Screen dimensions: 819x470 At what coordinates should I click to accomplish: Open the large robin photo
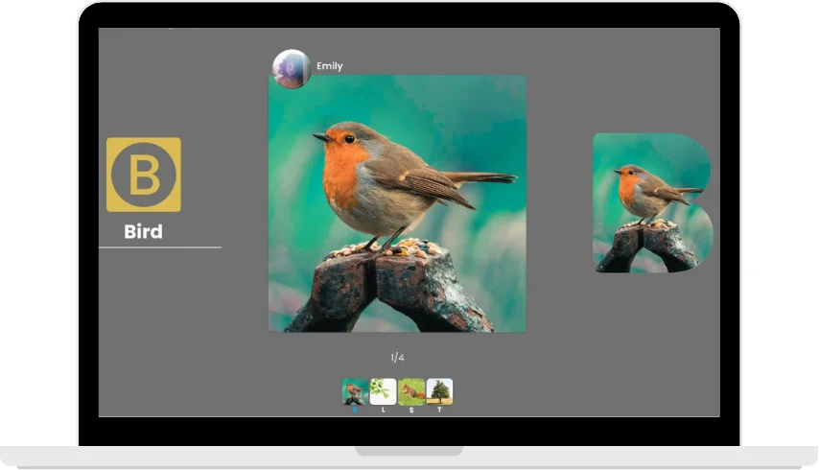pyautogui.click(x=397, y=203)
